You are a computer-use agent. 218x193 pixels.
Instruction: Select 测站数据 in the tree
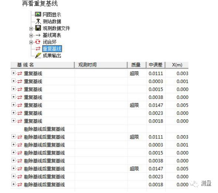click(x=52, y=21)
